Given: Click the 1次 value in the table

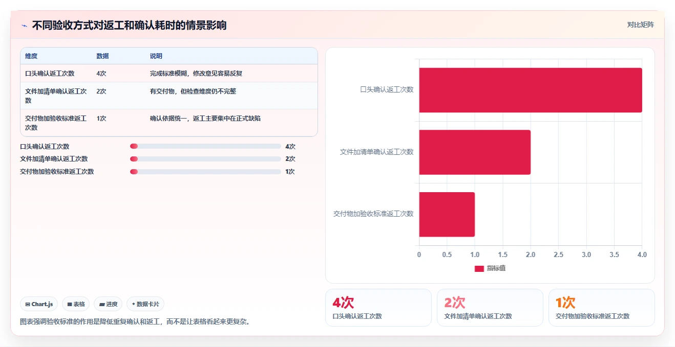Looking at the screenshot, I should pos(101,119).
